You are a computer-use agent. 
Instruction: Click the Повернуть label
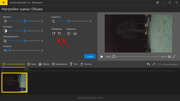click(57, 29)
